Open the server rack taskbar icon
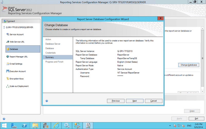This screenshot has height=129, width=206. [x=46, y=126]
